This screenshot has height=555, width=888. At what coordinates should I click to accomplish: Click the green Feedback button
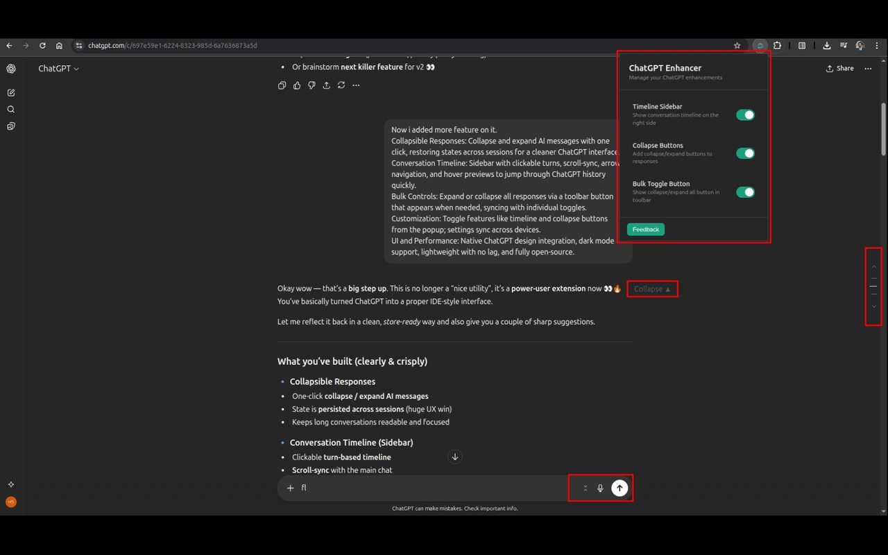click(645, 230)
